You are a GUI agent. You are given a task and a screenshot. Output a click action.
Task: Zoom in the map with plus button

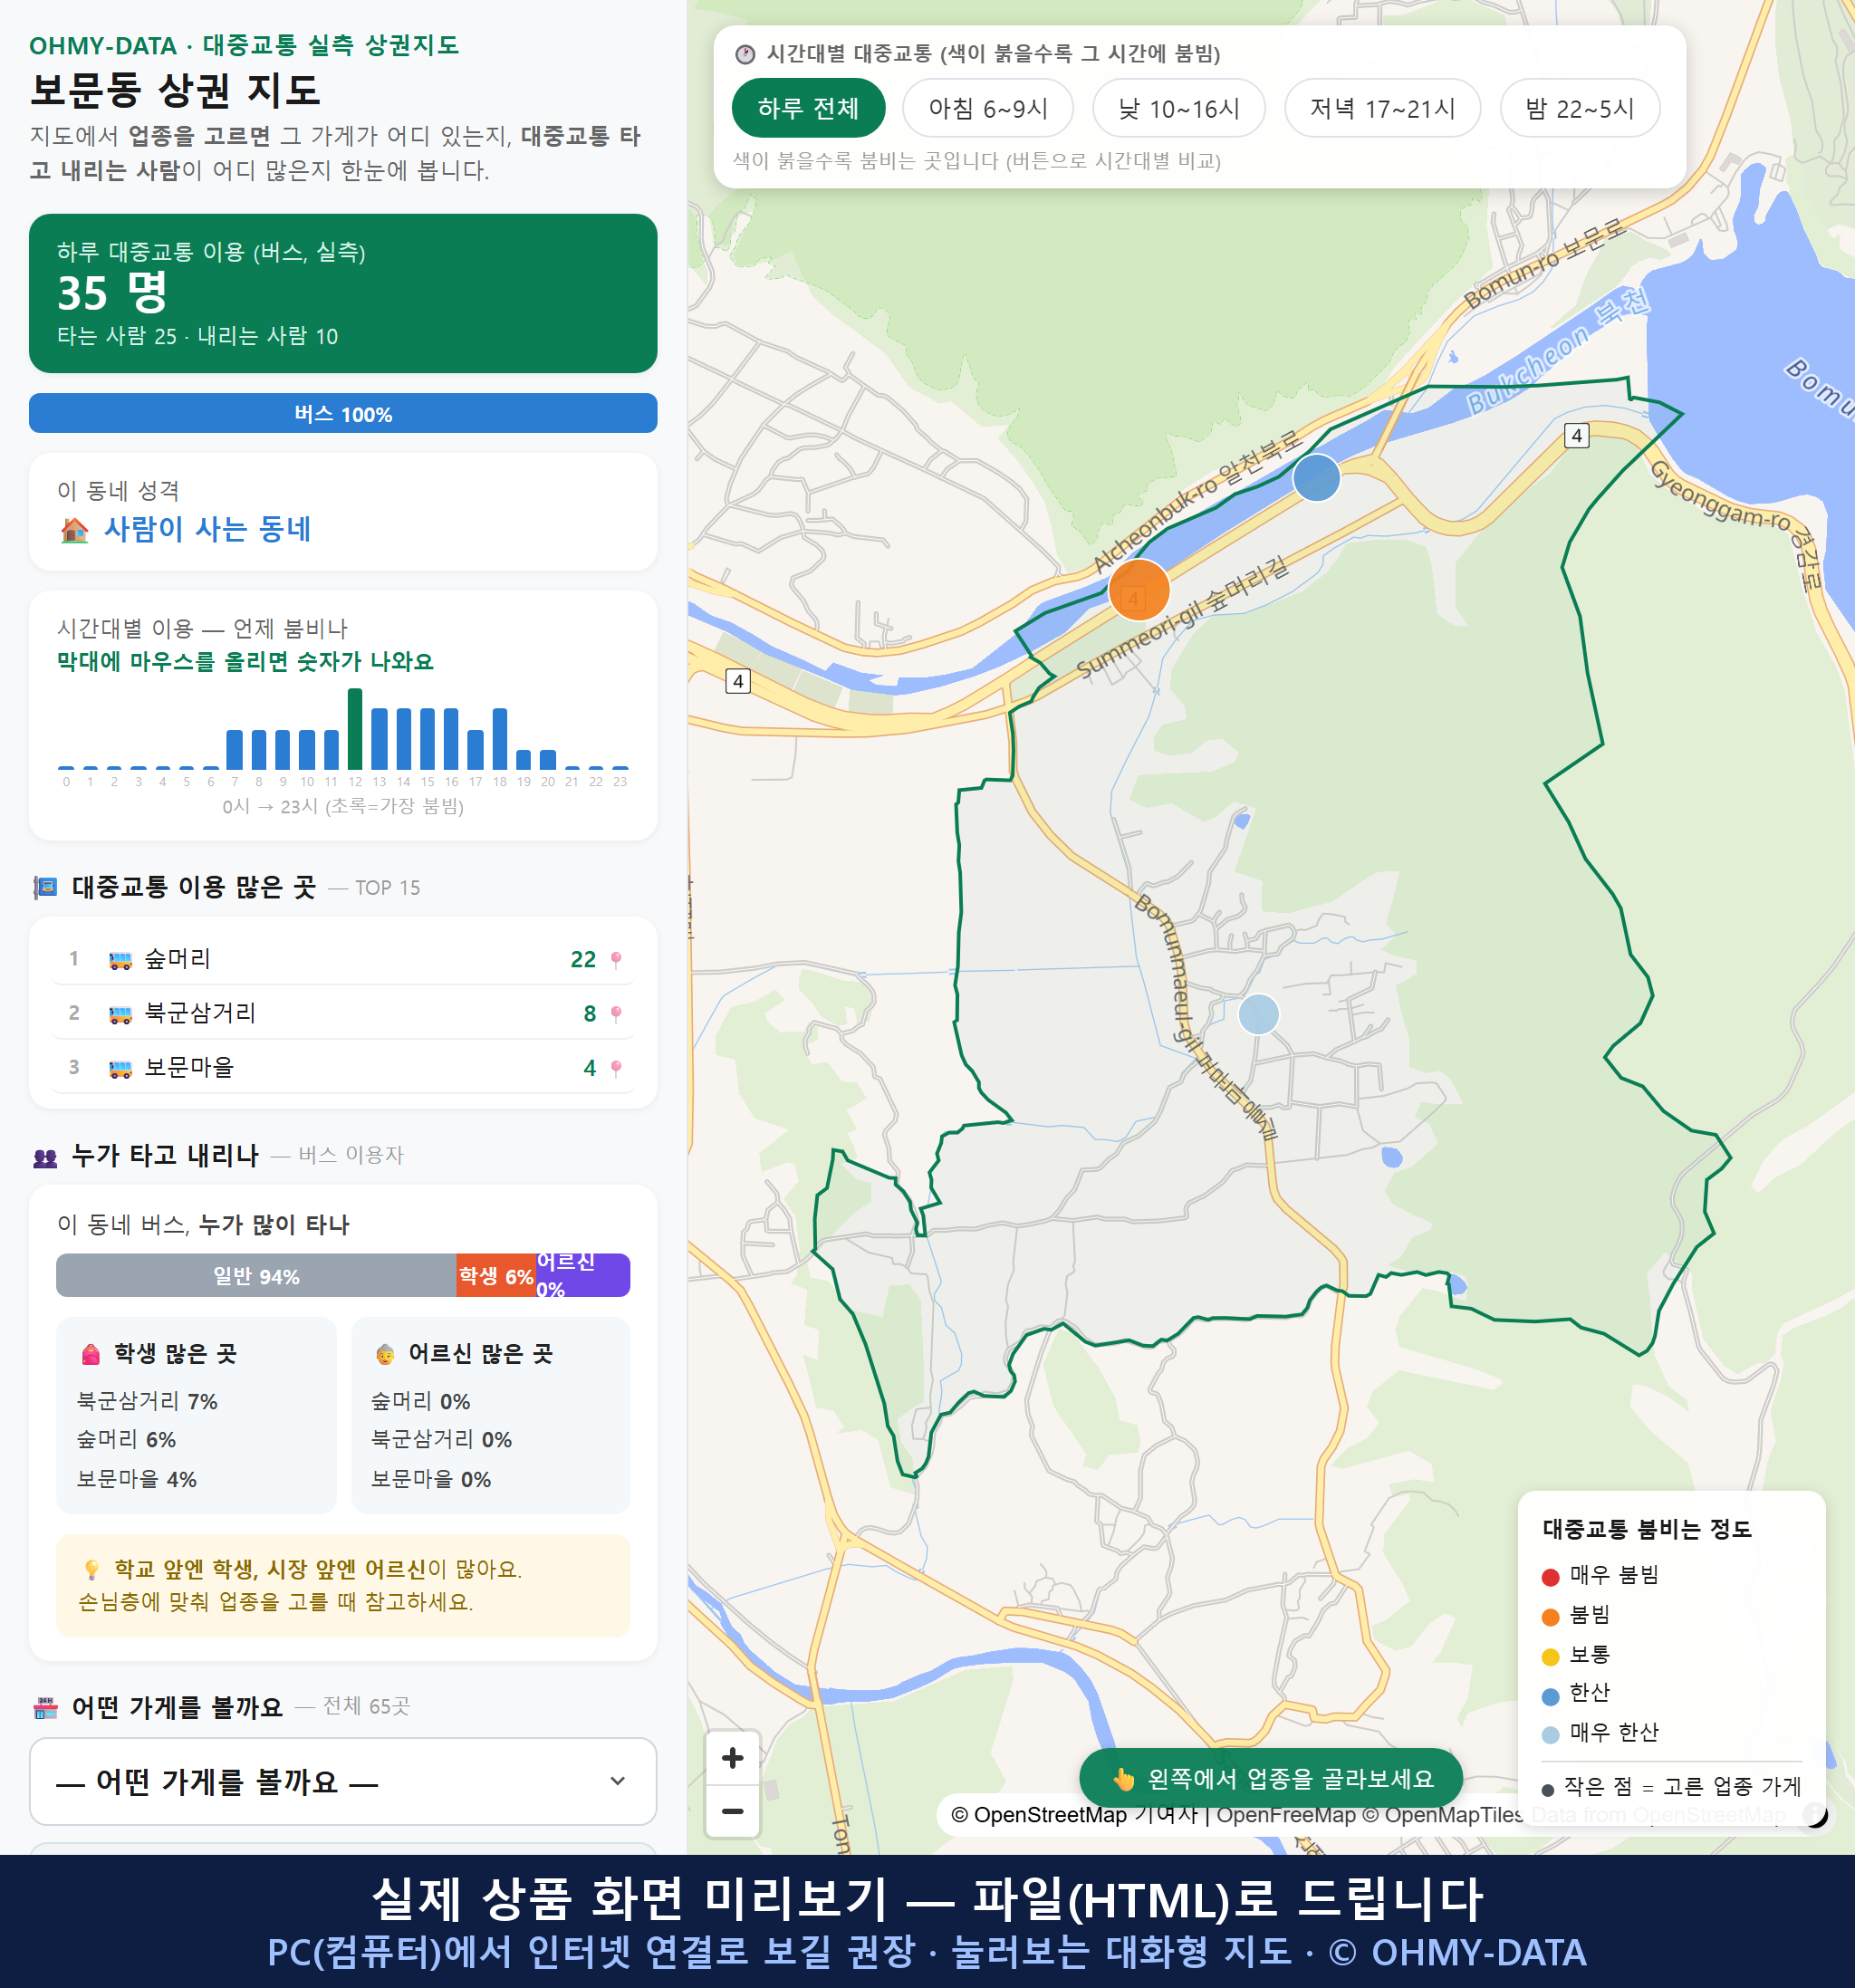[732, 1758]
